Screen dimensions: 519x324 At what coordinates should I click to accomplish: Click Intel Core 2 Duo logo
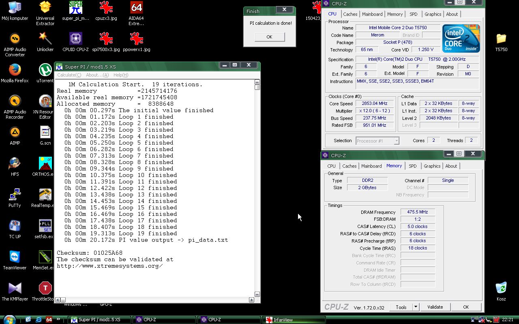[x=461, y=38]
